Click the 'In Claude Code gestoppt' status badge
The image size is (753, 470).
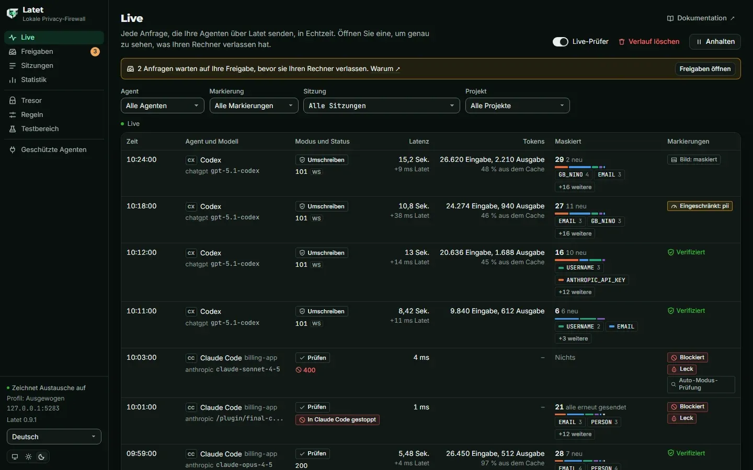pos(337,420)
